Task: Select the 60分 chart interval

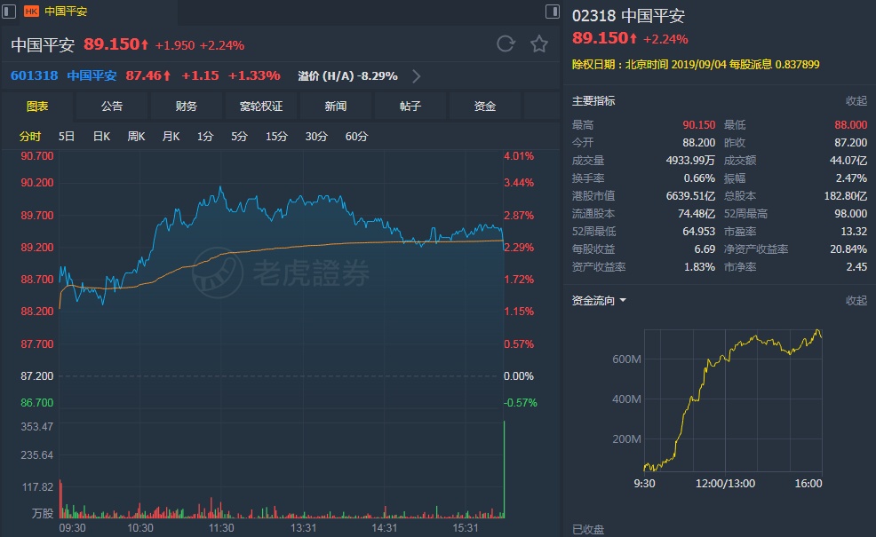Action: click(356, 137)
